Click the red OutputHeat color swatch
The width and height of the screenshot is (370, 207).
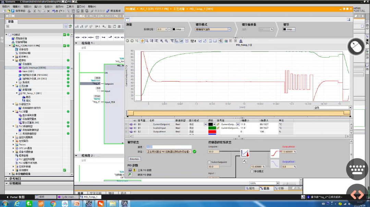(212, 132)
